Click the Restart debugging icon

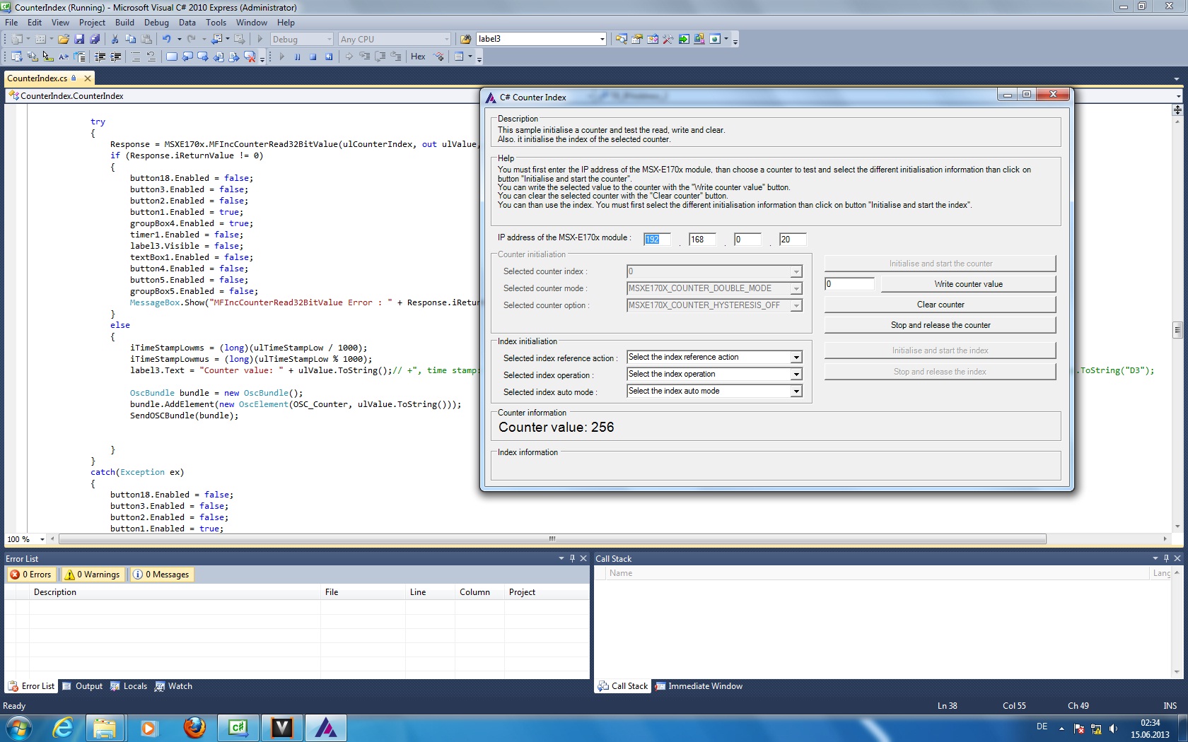coord(329,57)
